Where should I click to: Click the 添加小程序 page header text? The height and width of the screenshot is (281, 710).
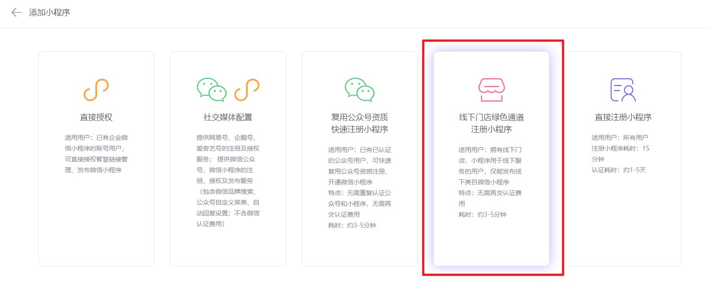[49, 13]
